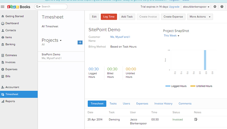Click the help question mark icon
The width and height of the screenshot is (227, 129).
coord(222,7)
